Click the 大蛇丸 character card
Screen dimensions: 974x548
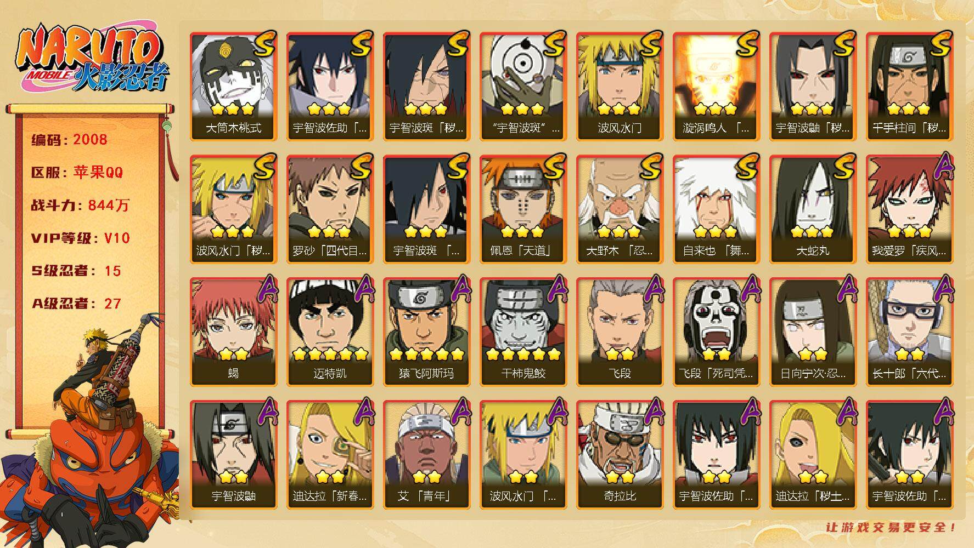pos(813,209)
